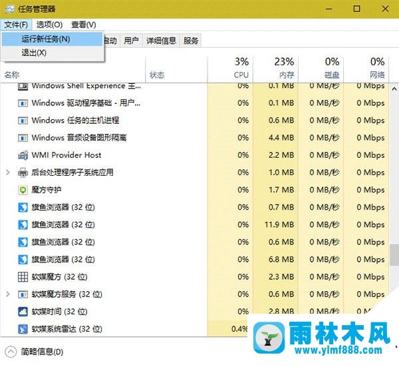The image size is (399, 367).
Task: Click the WMI Provider Host icon
Action: [x=23, y=155]
